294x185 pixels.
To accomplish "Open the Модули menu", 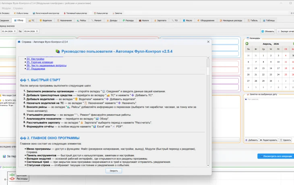I will (x=6, y=8).
